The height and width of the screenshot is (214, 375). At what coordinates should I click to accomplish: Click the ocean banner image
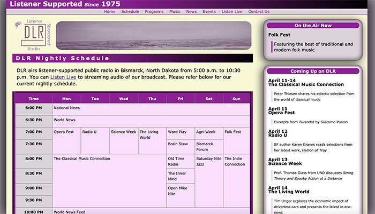coord(153,36)
